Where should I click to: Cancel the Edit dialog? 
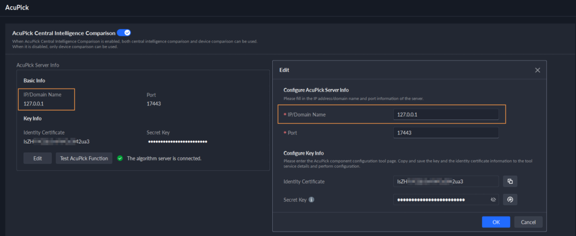528,222
